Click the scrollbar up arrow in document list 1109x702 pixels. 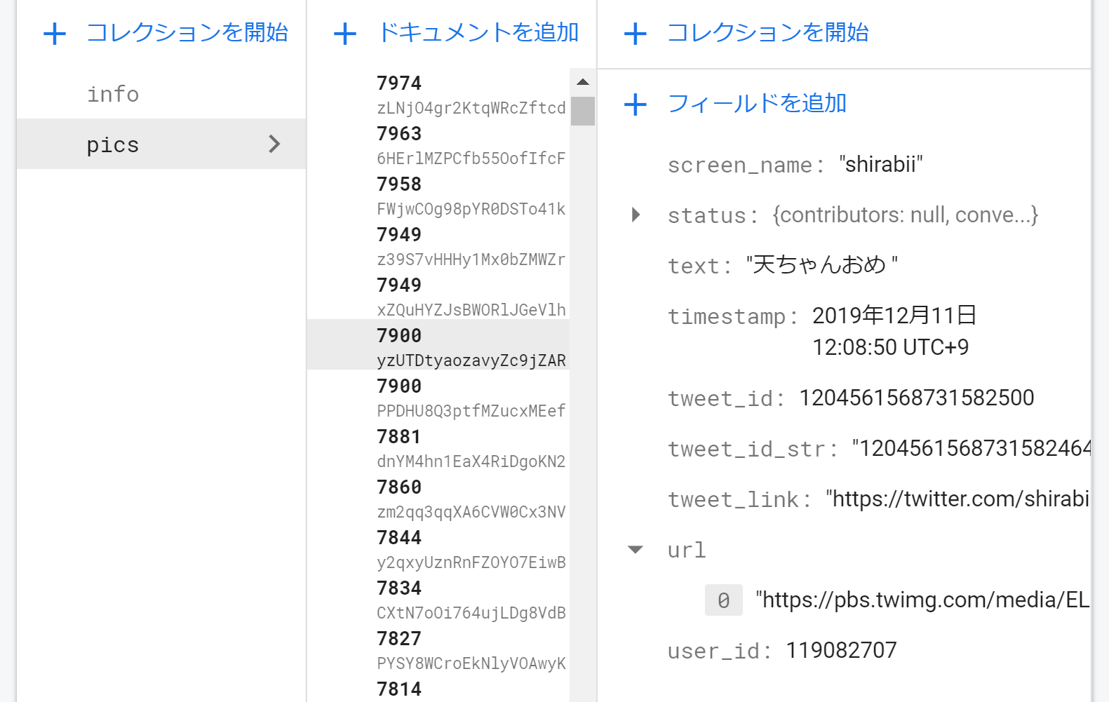coord(582,82)
